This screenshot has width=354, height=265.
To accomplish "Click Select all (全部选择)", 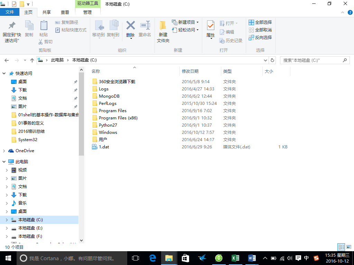I will (x=260, y=22).
